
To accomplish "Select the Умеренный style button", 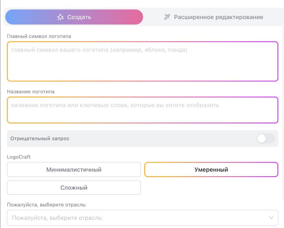I will pyautogui.click(x=211, y=169).
